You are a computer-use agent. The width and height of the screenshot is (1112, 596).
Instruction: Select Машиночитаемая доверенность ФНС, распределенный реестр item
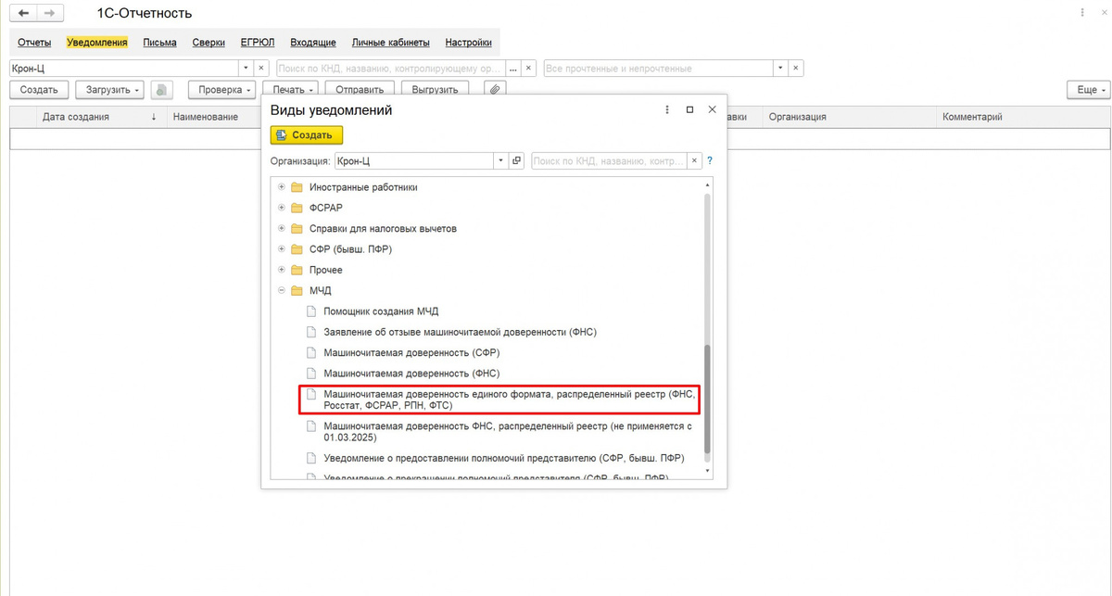508,432
